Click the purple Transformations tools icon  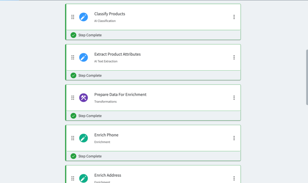[83, 97]
